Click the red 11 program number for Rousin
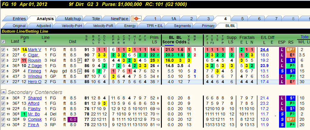Viewport: 310px width, 130px height. tap(24, 60)
